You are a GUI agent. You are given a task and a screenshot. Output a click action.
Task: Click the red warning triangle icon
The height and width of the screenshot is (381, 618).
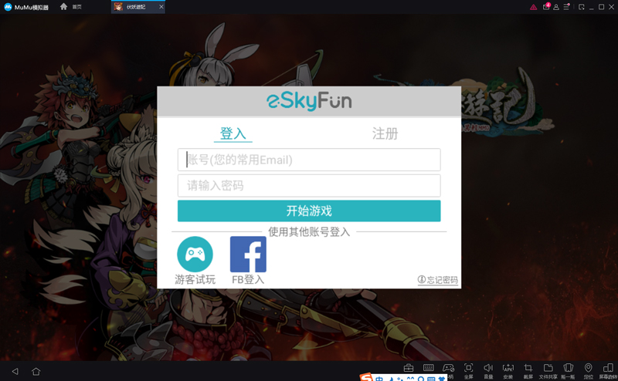(533, 7)
